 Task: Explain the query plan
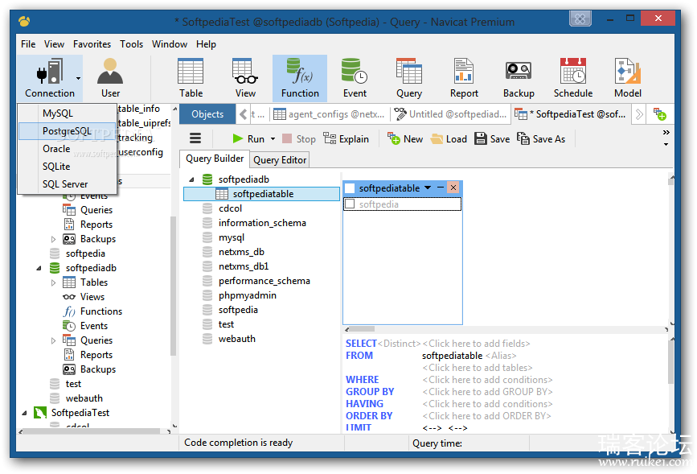tap(346, 139)
